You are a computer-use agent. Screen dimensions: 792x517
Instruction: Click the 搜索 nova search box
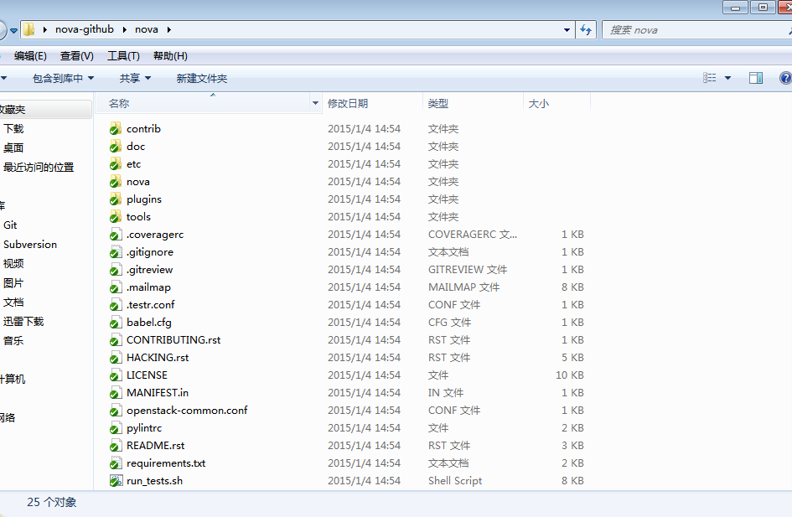click(697, 30)
